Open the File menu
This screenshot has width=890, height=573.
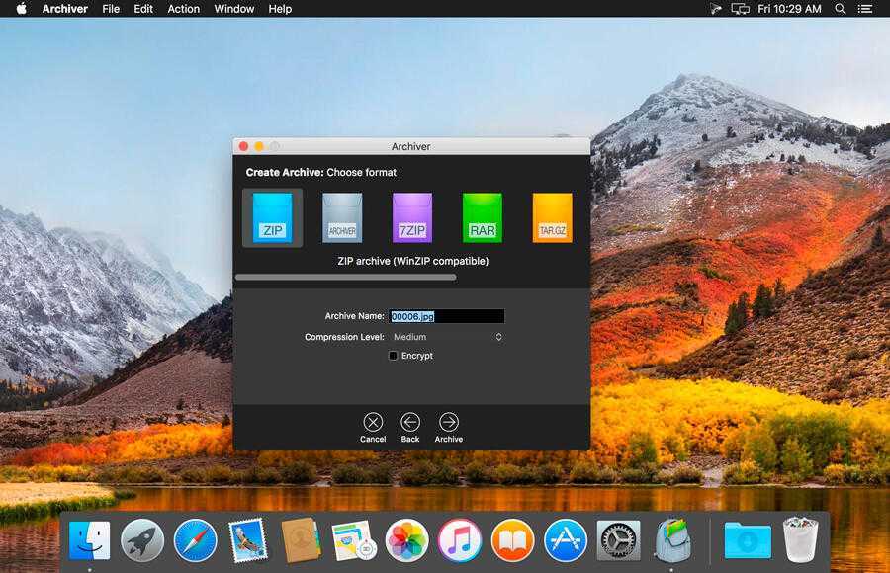111,9
